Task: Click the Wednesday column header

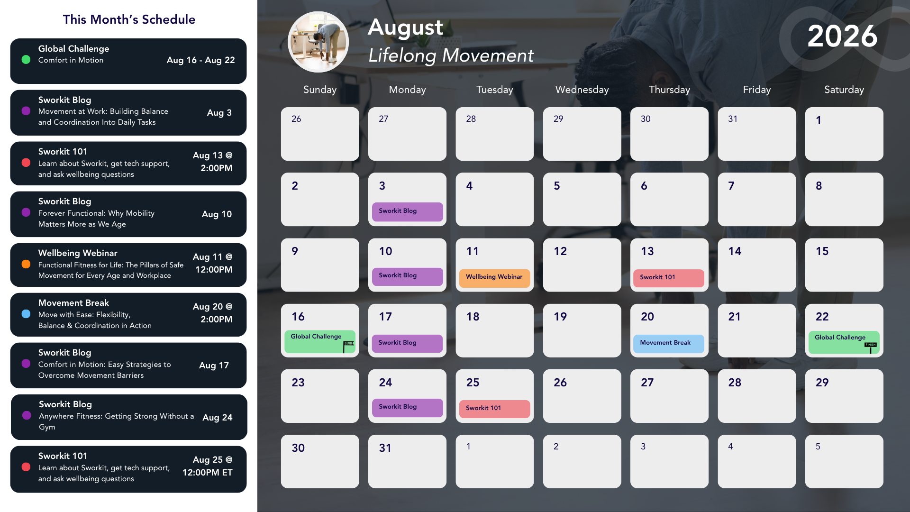Action: 582,90
